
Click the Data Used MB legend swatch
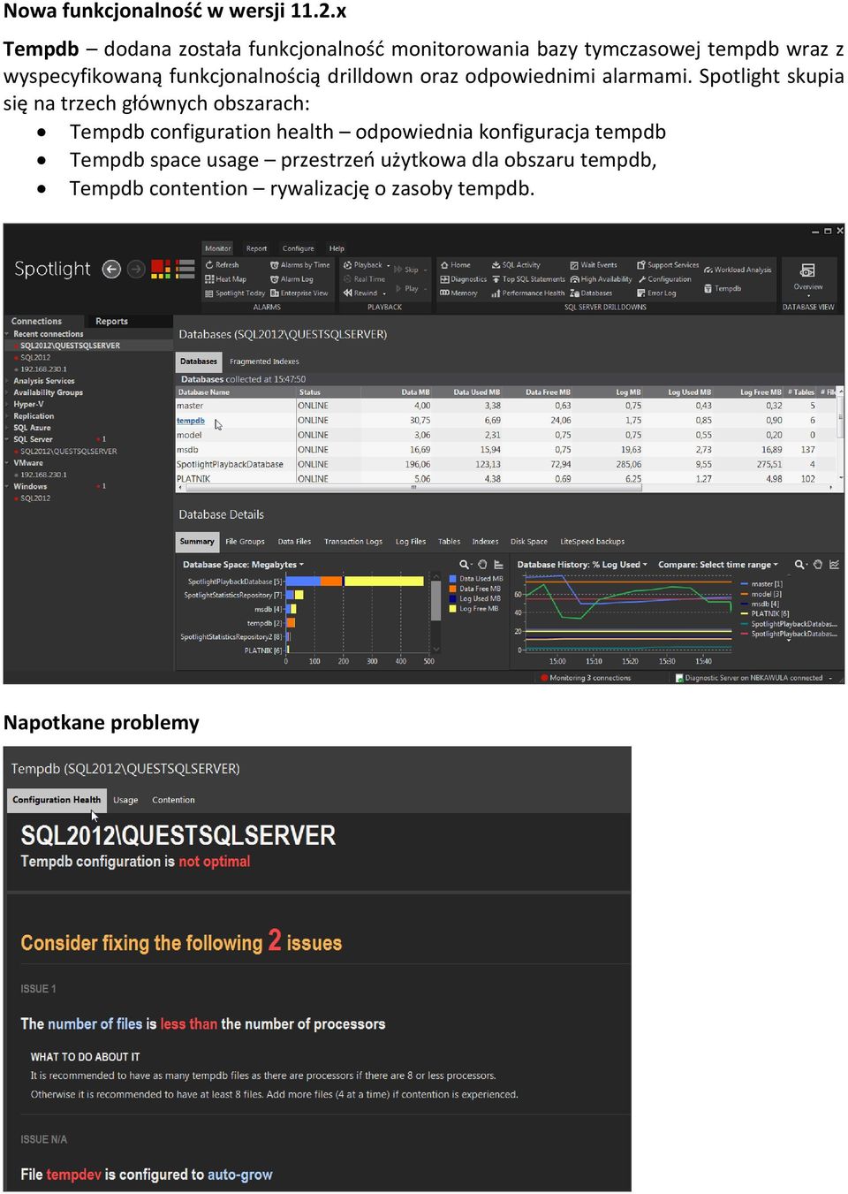454,579
